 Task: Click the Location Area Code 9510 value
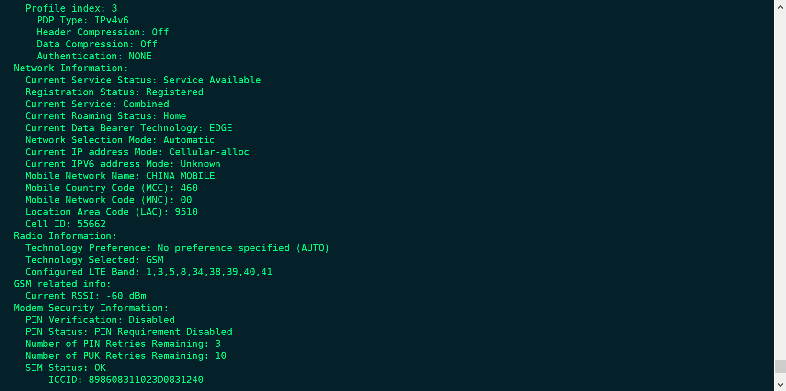(186, 212)
